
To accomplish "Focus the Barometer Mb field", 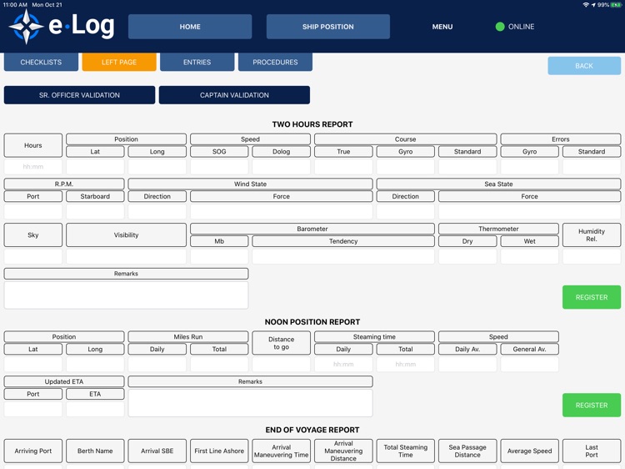I will [219, 256].
